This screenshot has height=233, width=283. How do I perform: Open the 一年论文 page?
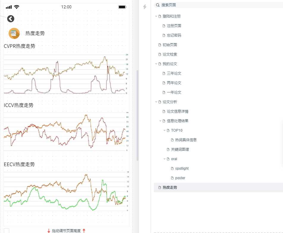(174, 92)
